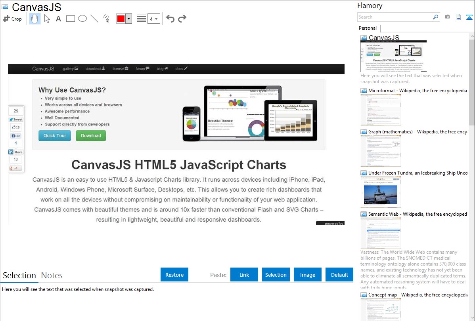This screenshot has height=321, width=475.
Task: Click the Concept map snapshot browser icon
Action: click(364, 294)
